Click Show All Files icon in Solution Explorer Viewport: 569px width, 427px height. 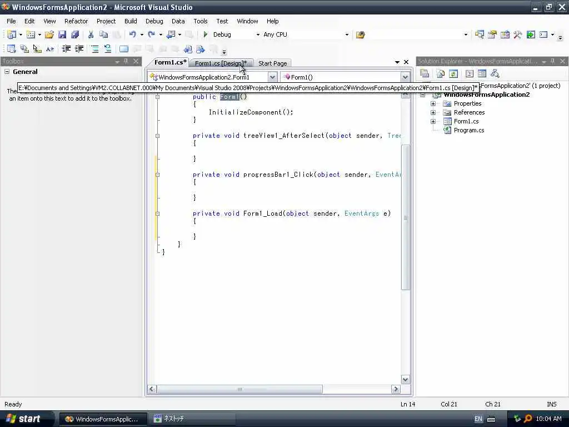tap(441, 74)
